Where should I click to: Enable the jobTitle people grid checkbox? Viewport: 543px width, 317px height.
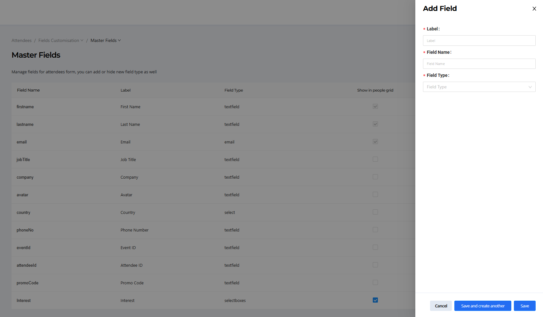(x=375, y=159)
